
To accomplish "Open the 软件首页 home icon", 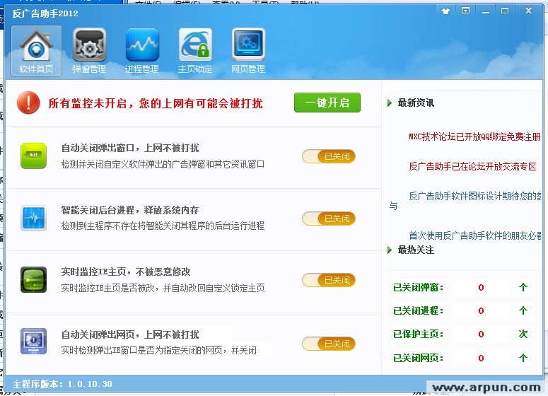I will coord(36,51).
